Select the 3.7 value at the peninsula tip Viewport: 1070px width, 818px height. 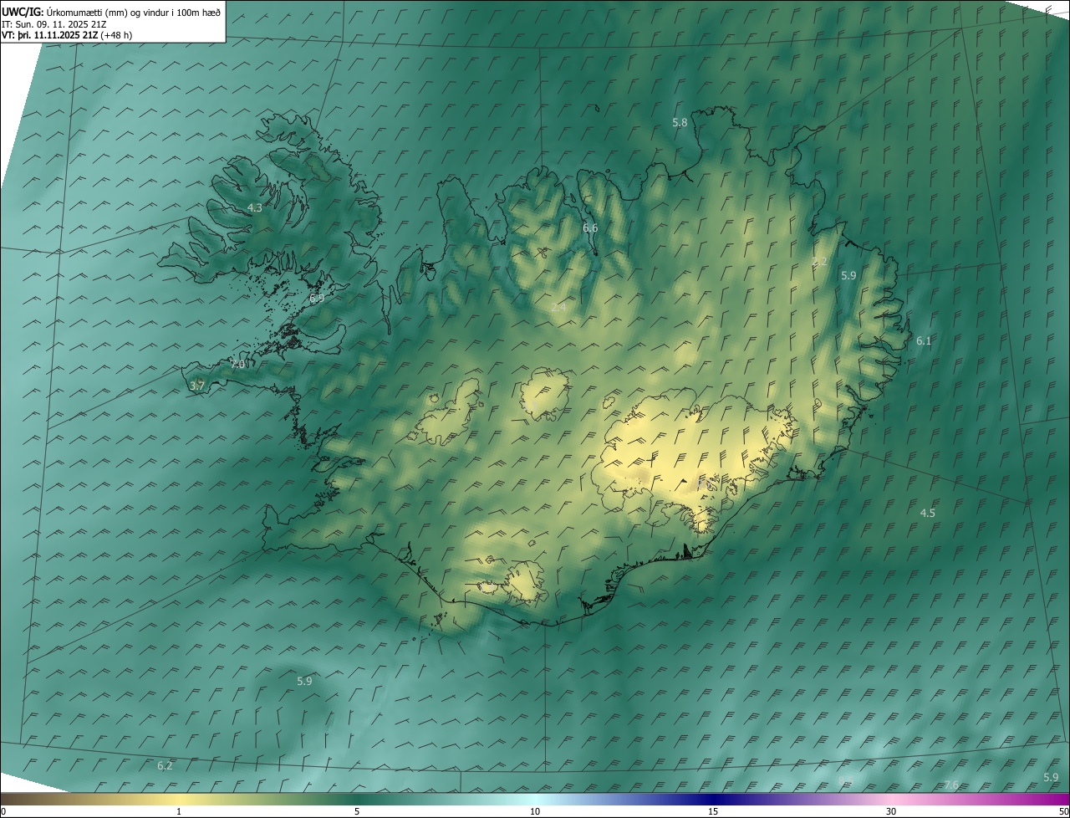[197, 386]
